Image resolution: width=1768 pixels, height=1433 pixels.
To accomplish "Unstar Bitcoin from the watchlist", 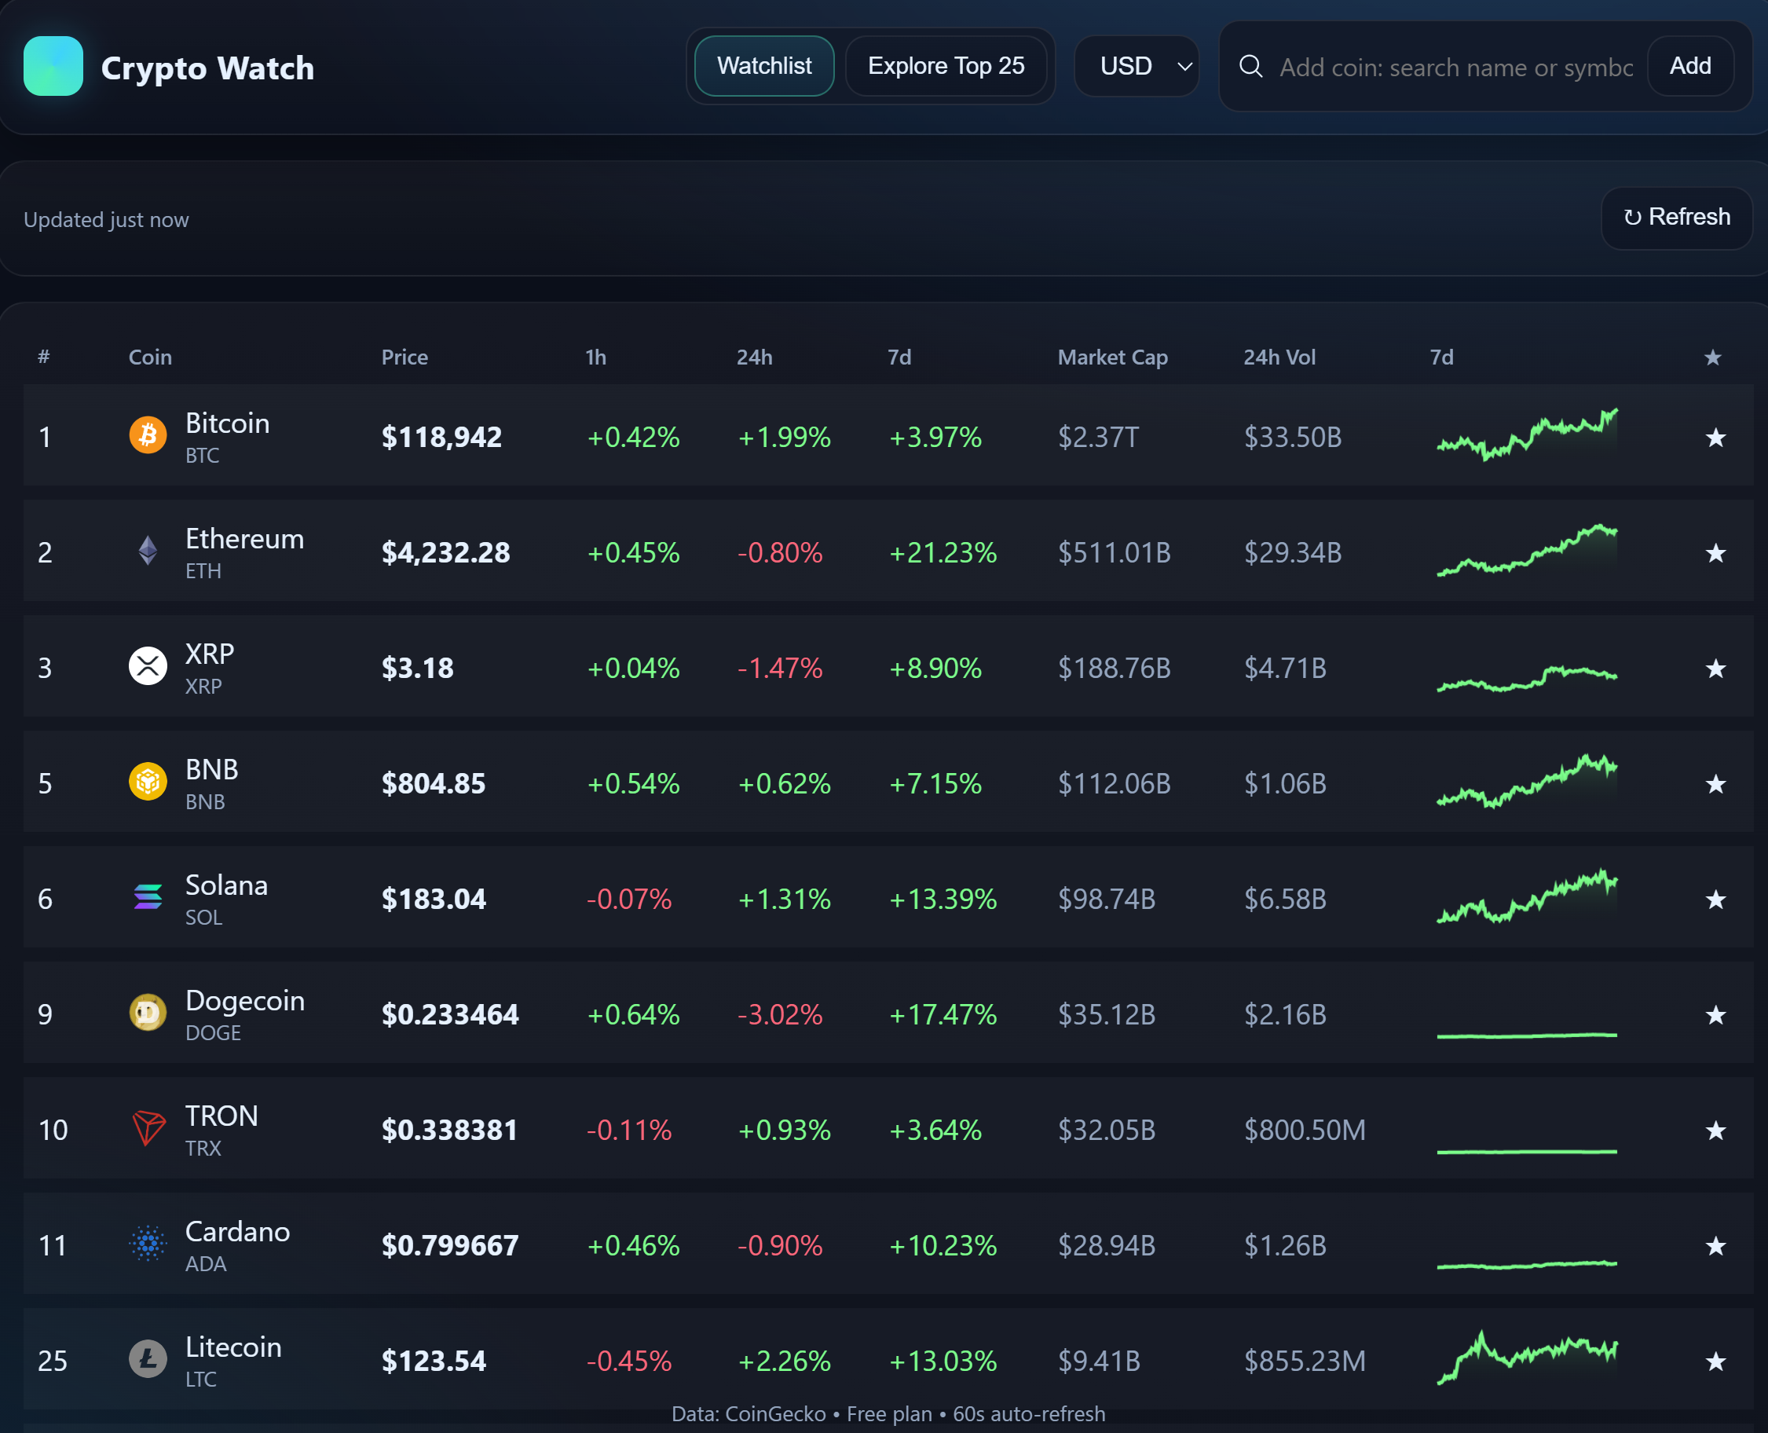I will (1715, 438).
